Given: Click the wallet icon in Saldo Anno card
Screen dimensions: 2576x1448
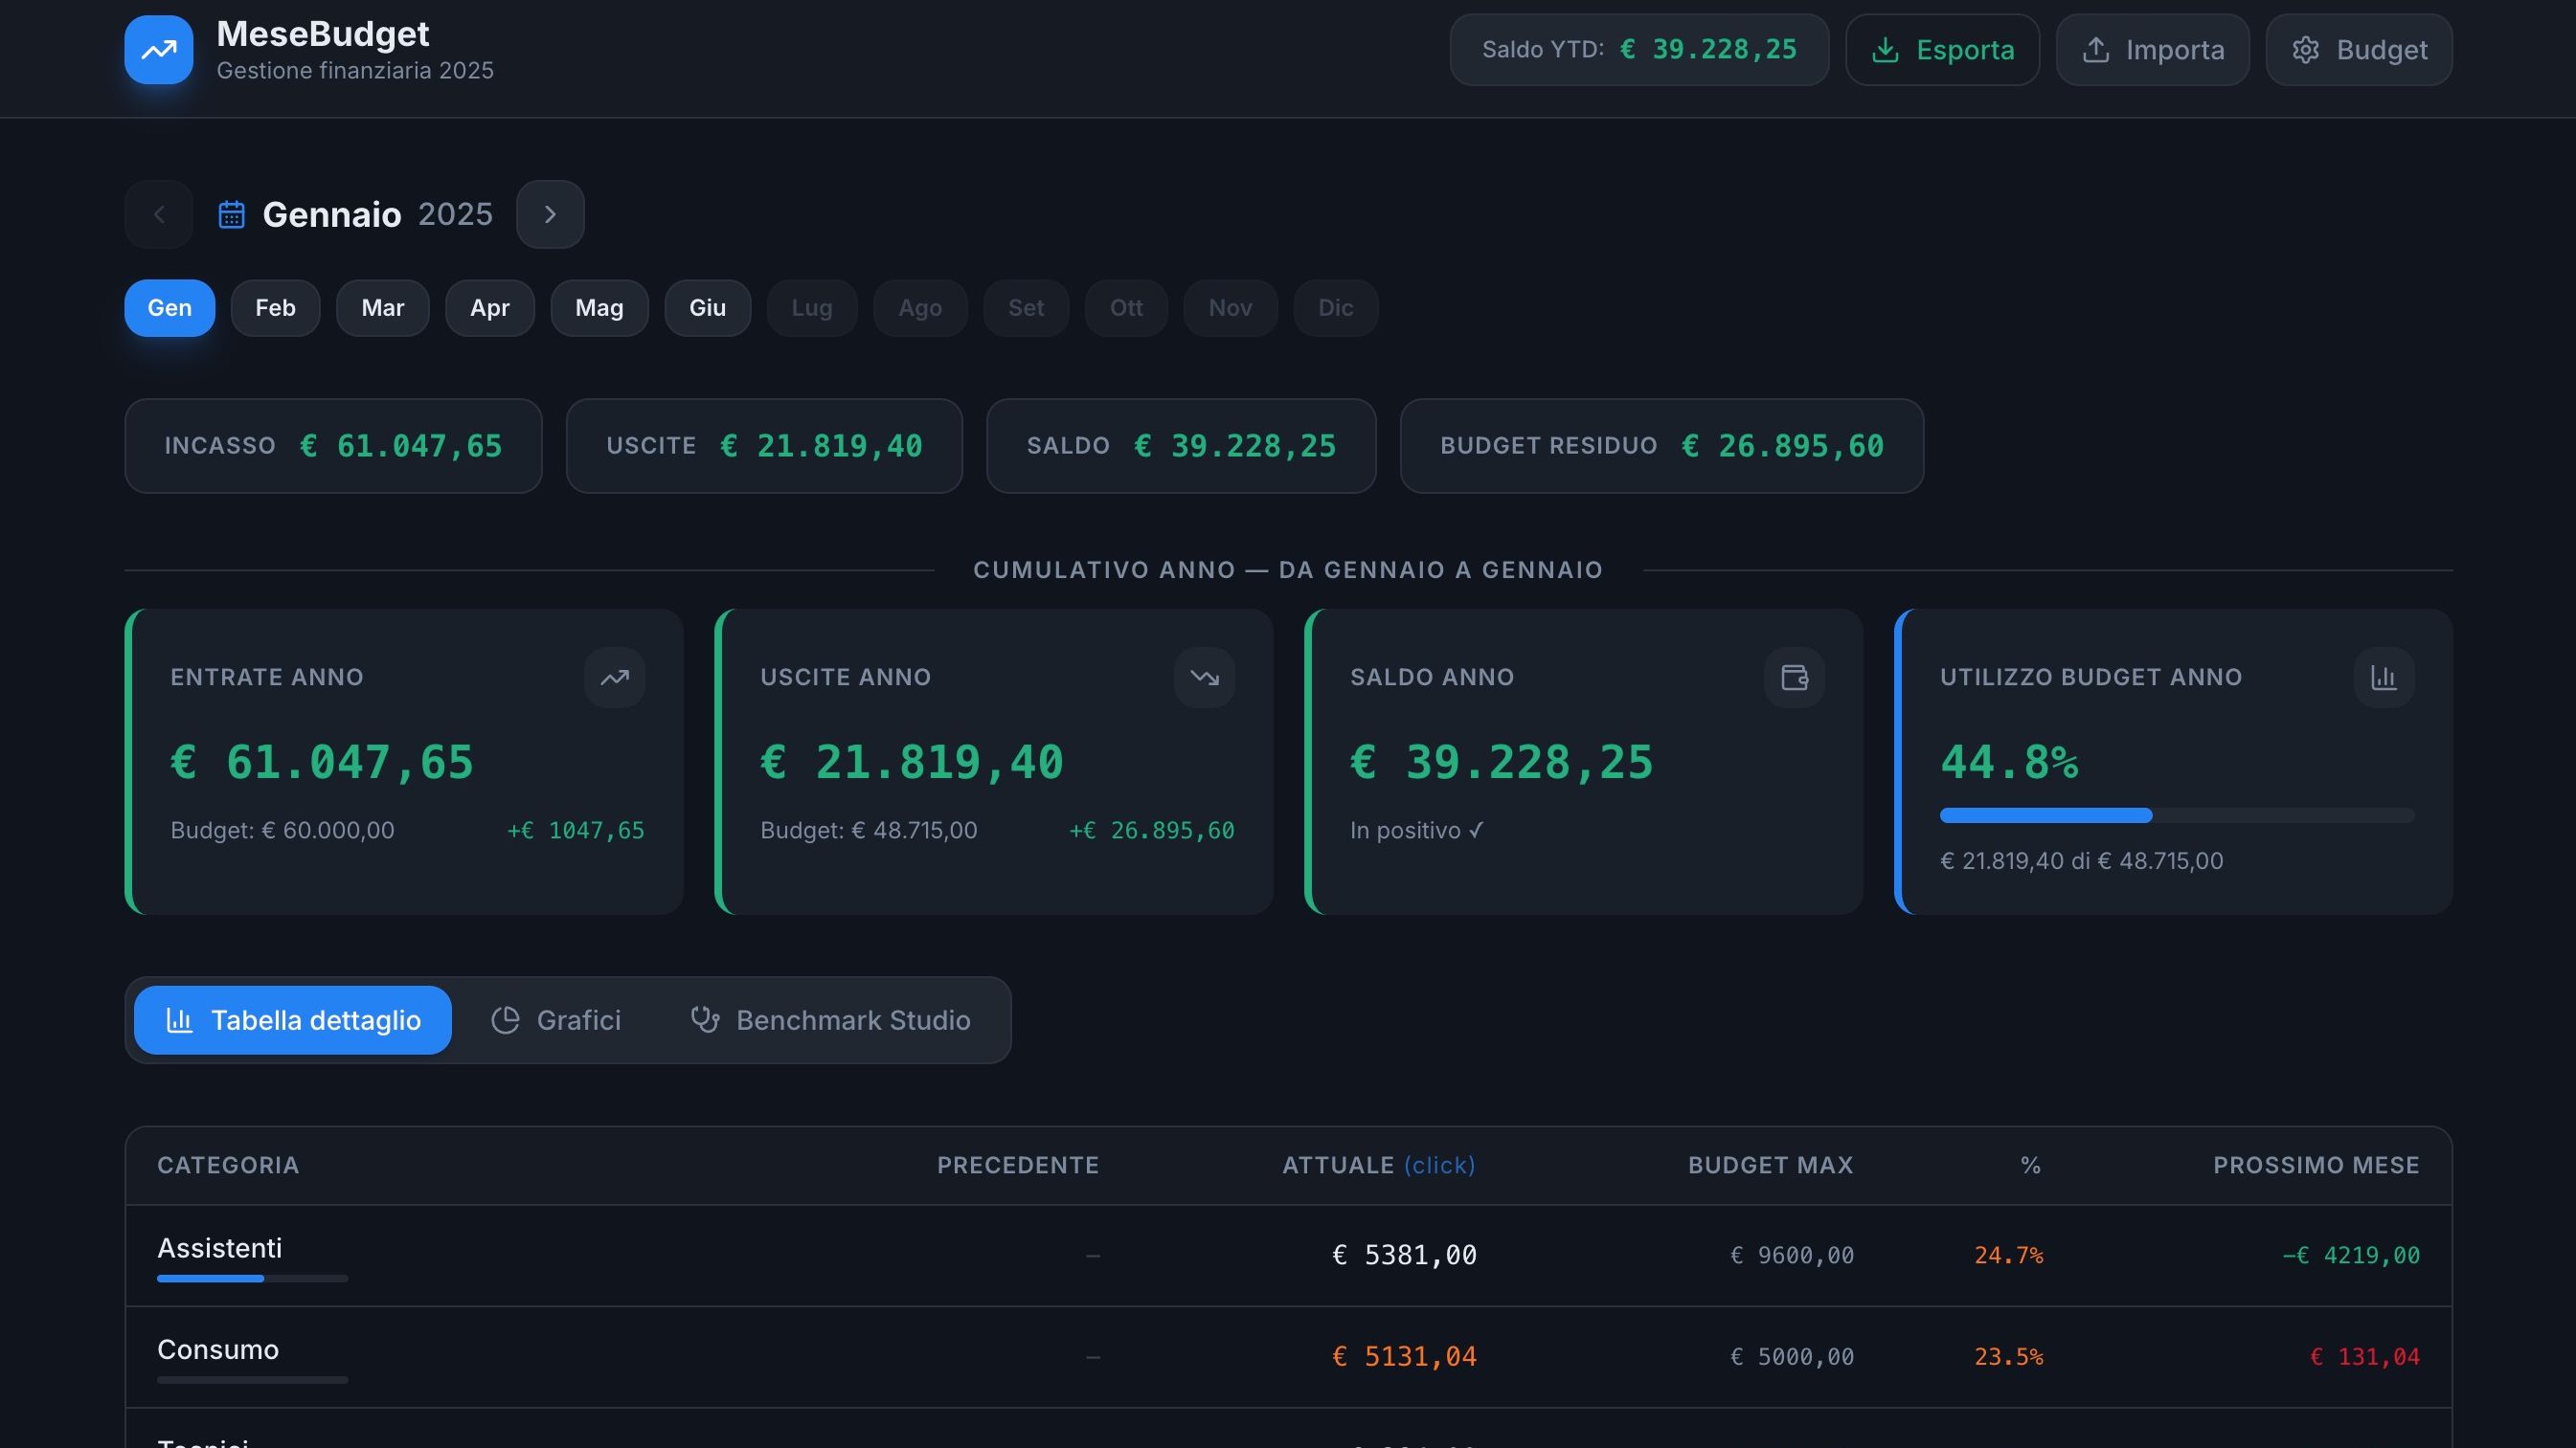Looking at the screenshot, I should point(1794,678).
